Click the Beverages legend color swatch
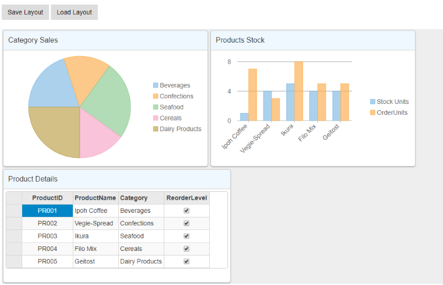Viewport: 443px width, 285px height. pyautogui.click(x=155, y=85)
